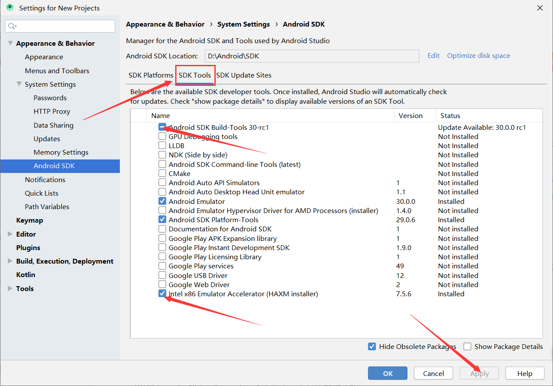Viewport: 553px width, 386px height.
Task: Click the Android Studio logo in title bar
Action: 9,7
